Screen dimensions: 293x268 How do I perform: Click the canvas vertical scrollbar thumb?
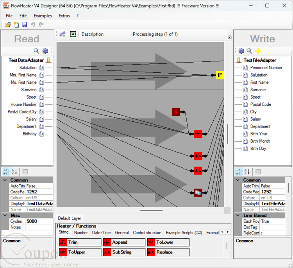[227, 134]
